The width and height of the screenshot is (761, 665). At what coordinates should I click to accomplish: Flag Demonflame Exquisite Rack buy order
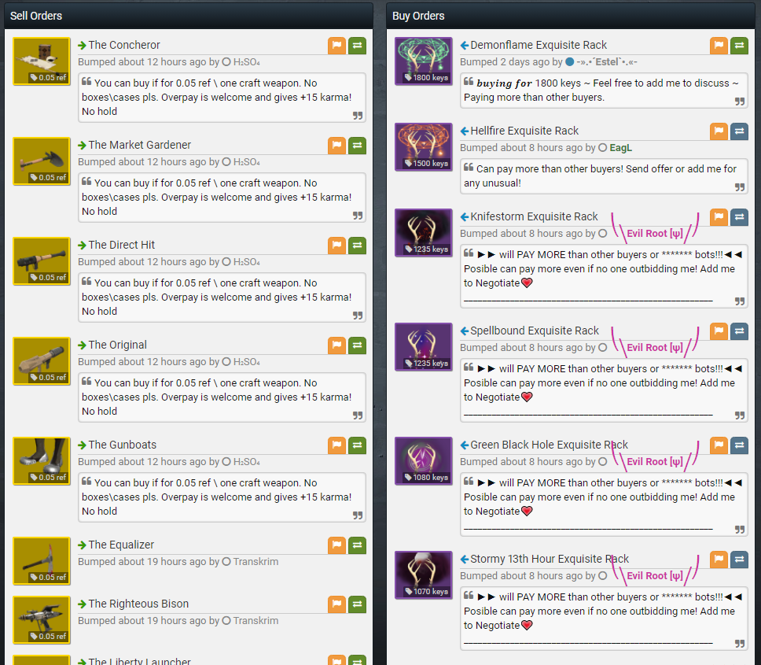pyautogui.click(x=719, y=46)
